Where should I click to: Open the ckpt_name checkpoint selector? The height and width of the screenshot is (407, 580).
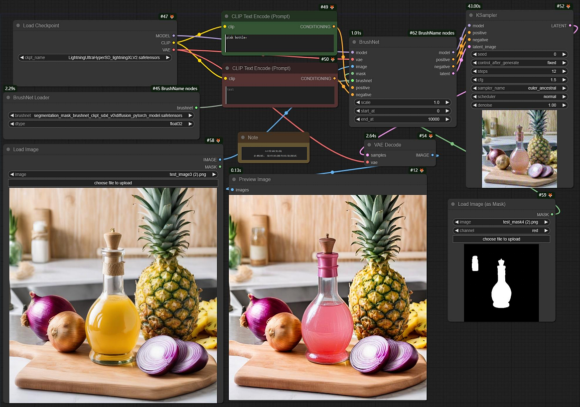coord(95,58)
